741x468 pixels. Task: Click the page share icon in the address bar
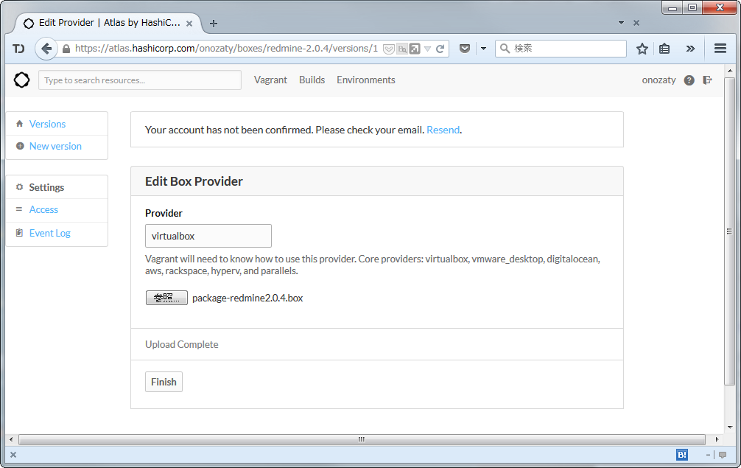[x=415, y=49]
